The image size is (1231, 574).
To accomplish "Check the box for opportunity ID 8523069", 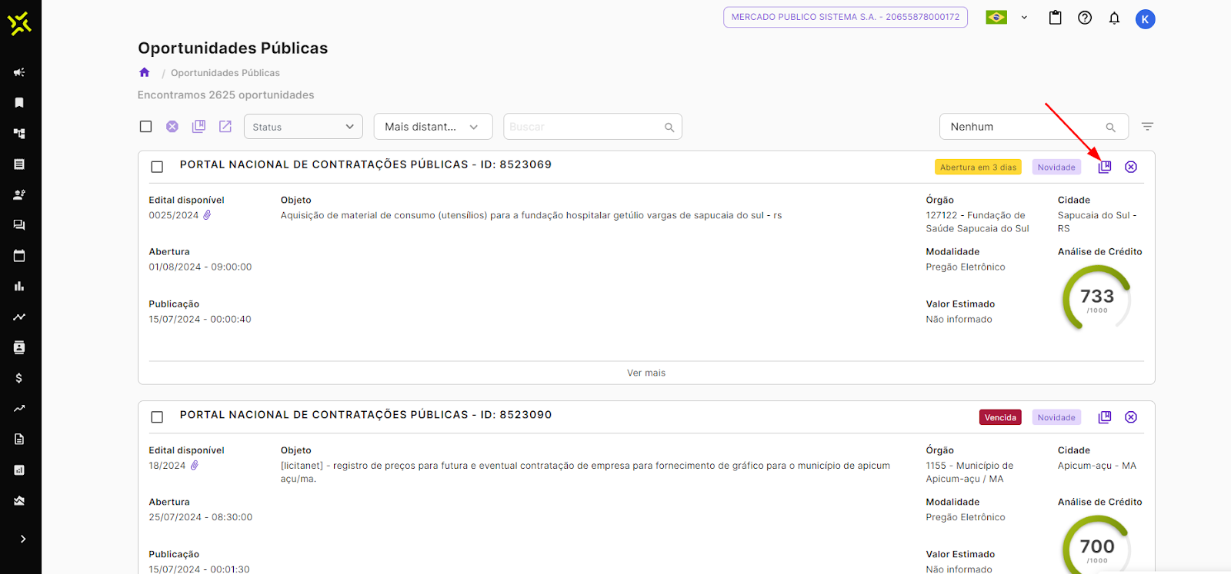I will click(157, 167).
